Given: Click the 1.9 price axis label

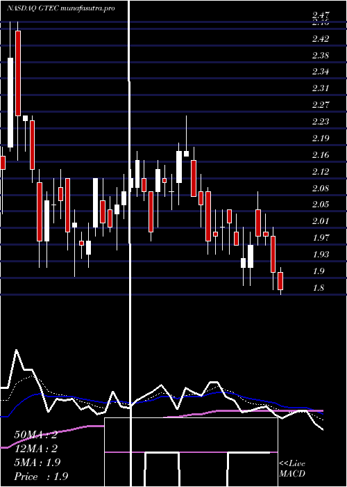Looking at the screenshot, I should coord(319,271).
